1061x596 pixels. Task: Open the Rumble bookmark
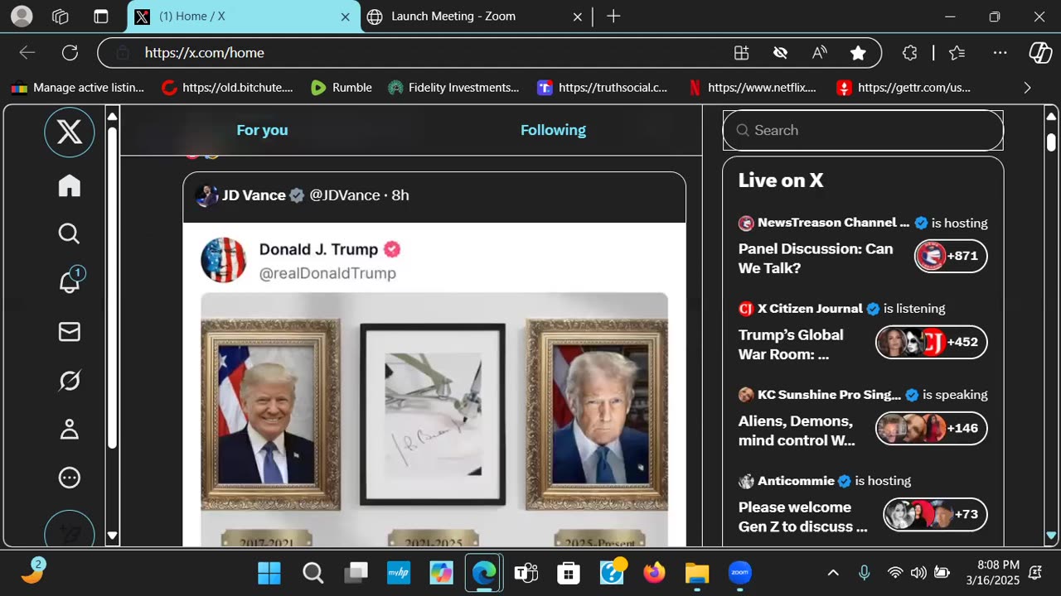pyautogui.click(x=341, y=88)
